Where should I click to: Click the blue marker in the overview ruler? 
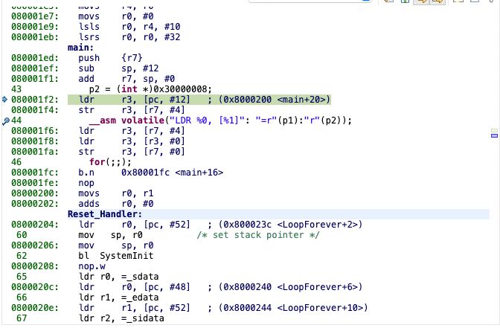[494, 136]
